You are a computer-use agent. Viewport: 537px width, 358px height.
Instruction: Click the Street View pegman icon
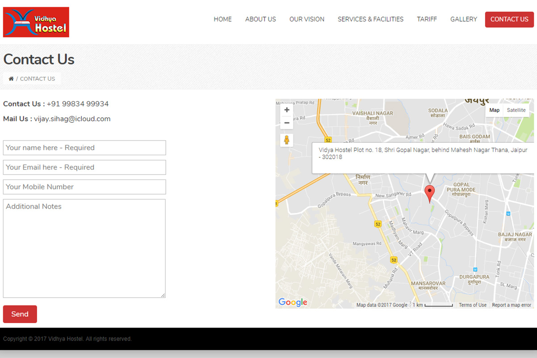(287, 140)
